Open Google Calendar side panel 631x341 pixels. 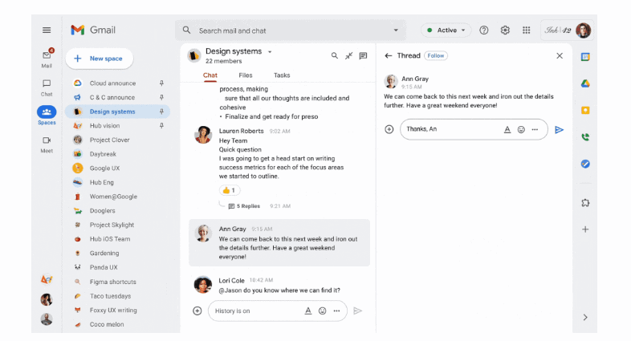click(x=585, y=57)
